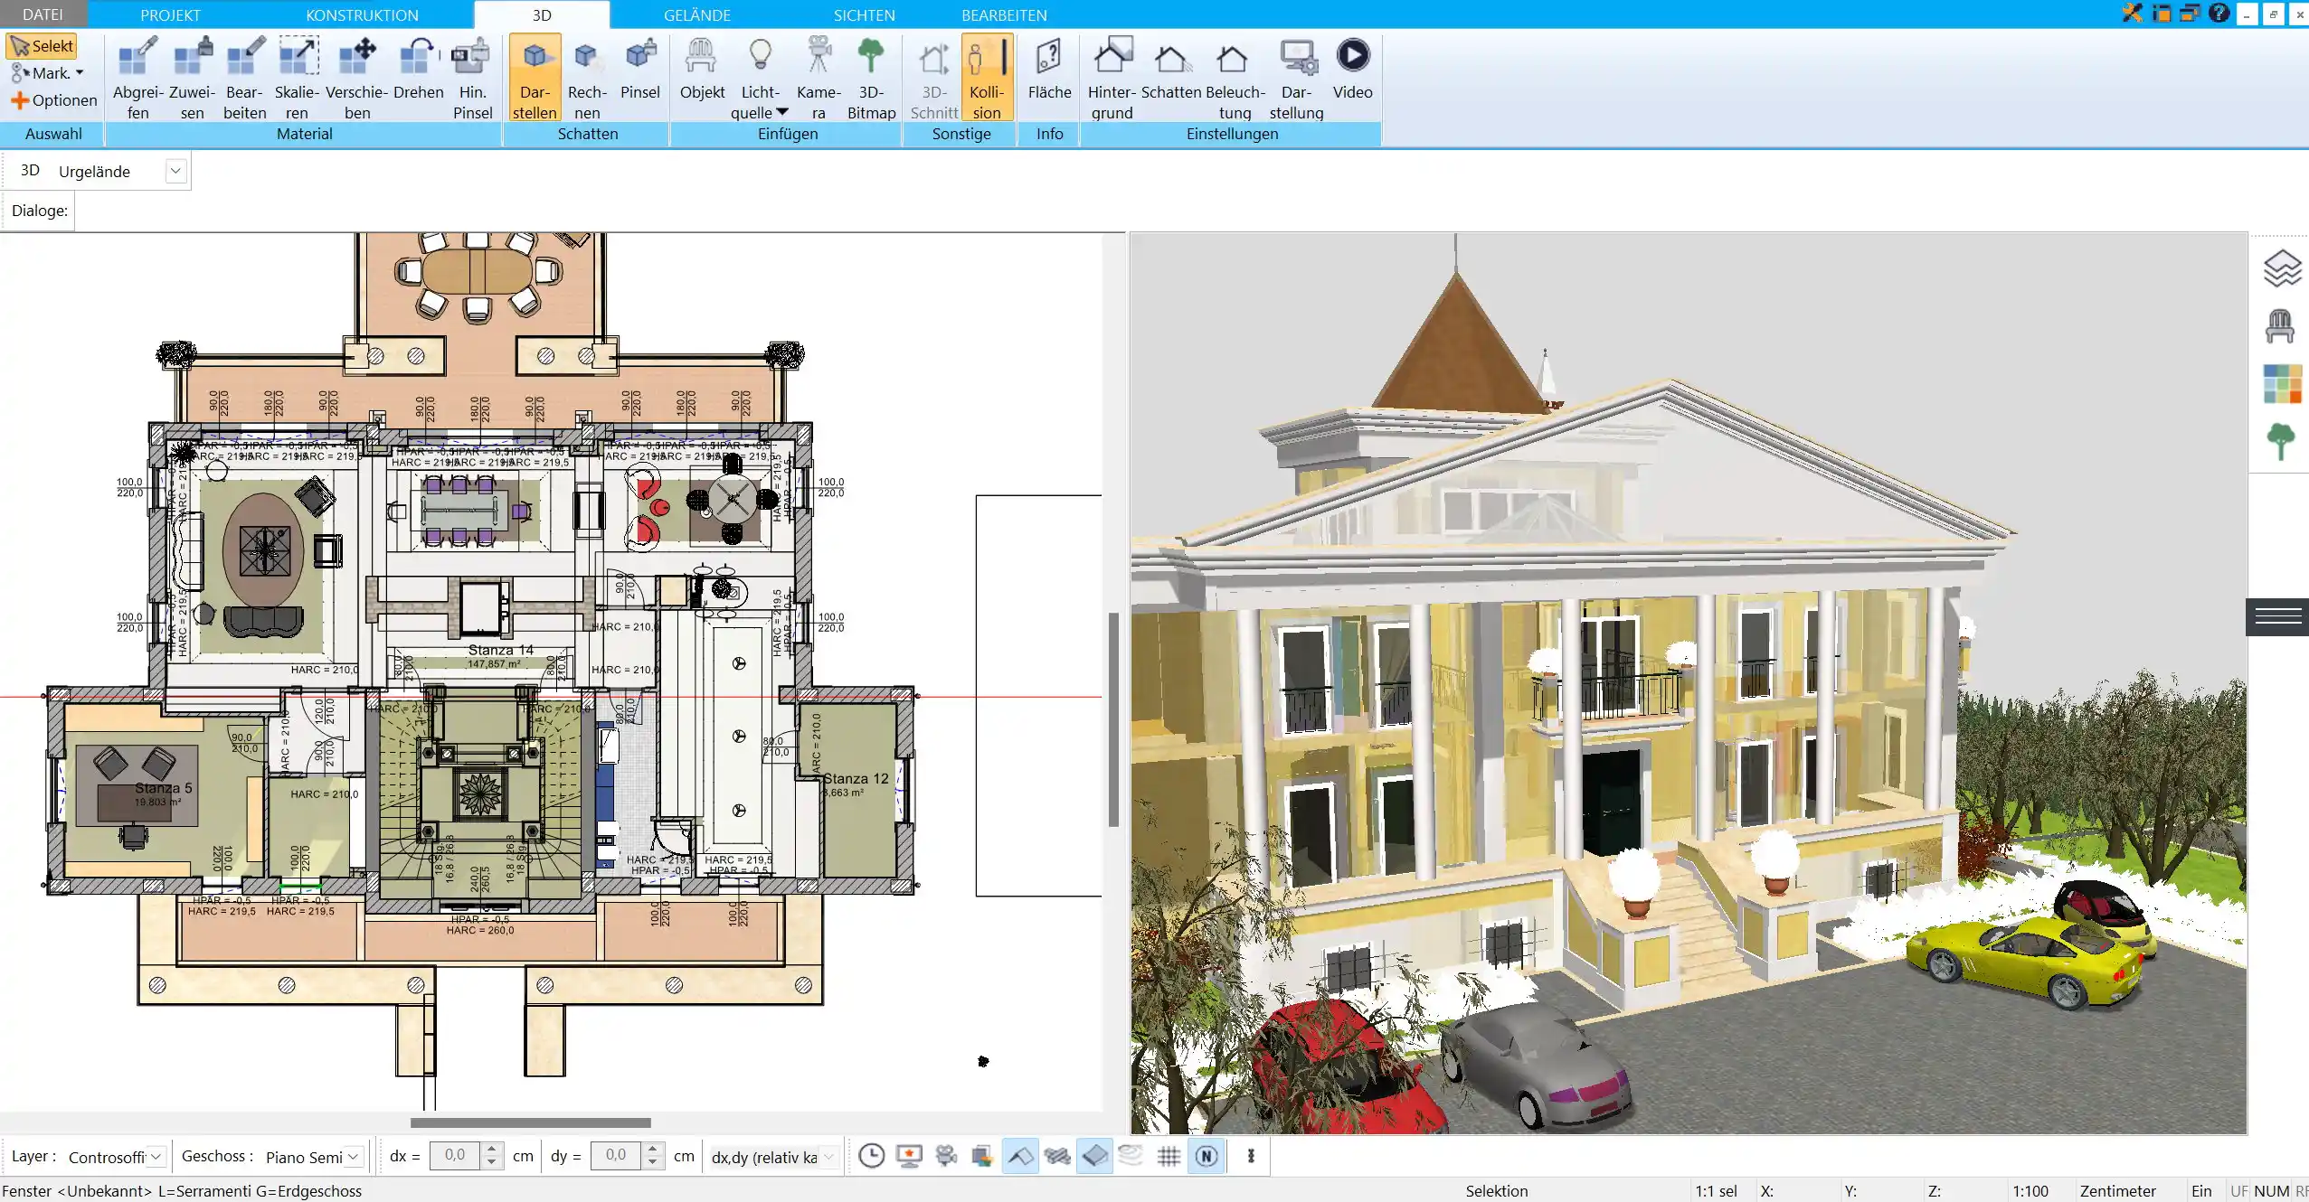Switch to the BEARBEITEN tab
The image size is (2309, 1202).
[x=1004, y=14]
